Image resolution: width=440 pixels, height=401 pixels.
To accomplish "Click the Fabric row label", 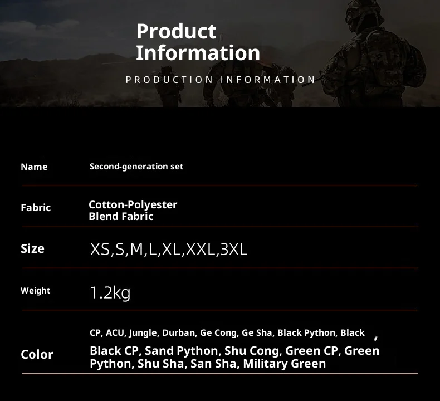I will tap(36, 207).
